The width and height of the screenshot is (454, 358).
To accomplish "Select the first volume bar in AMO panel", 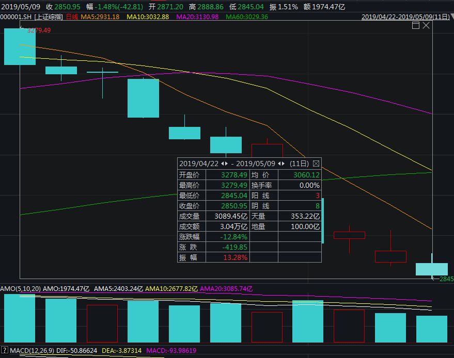I will coord(20,318).
